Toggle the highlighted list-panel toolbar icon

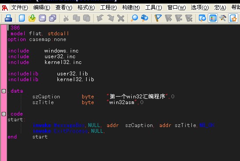[213, 18]
